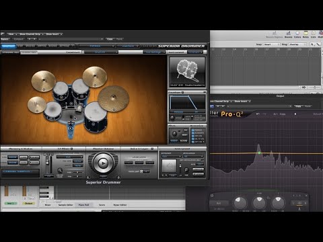323x242 pixels.
Task: Switch to Construct tab in Superior Drummer
Action: [x=9, y=46]
